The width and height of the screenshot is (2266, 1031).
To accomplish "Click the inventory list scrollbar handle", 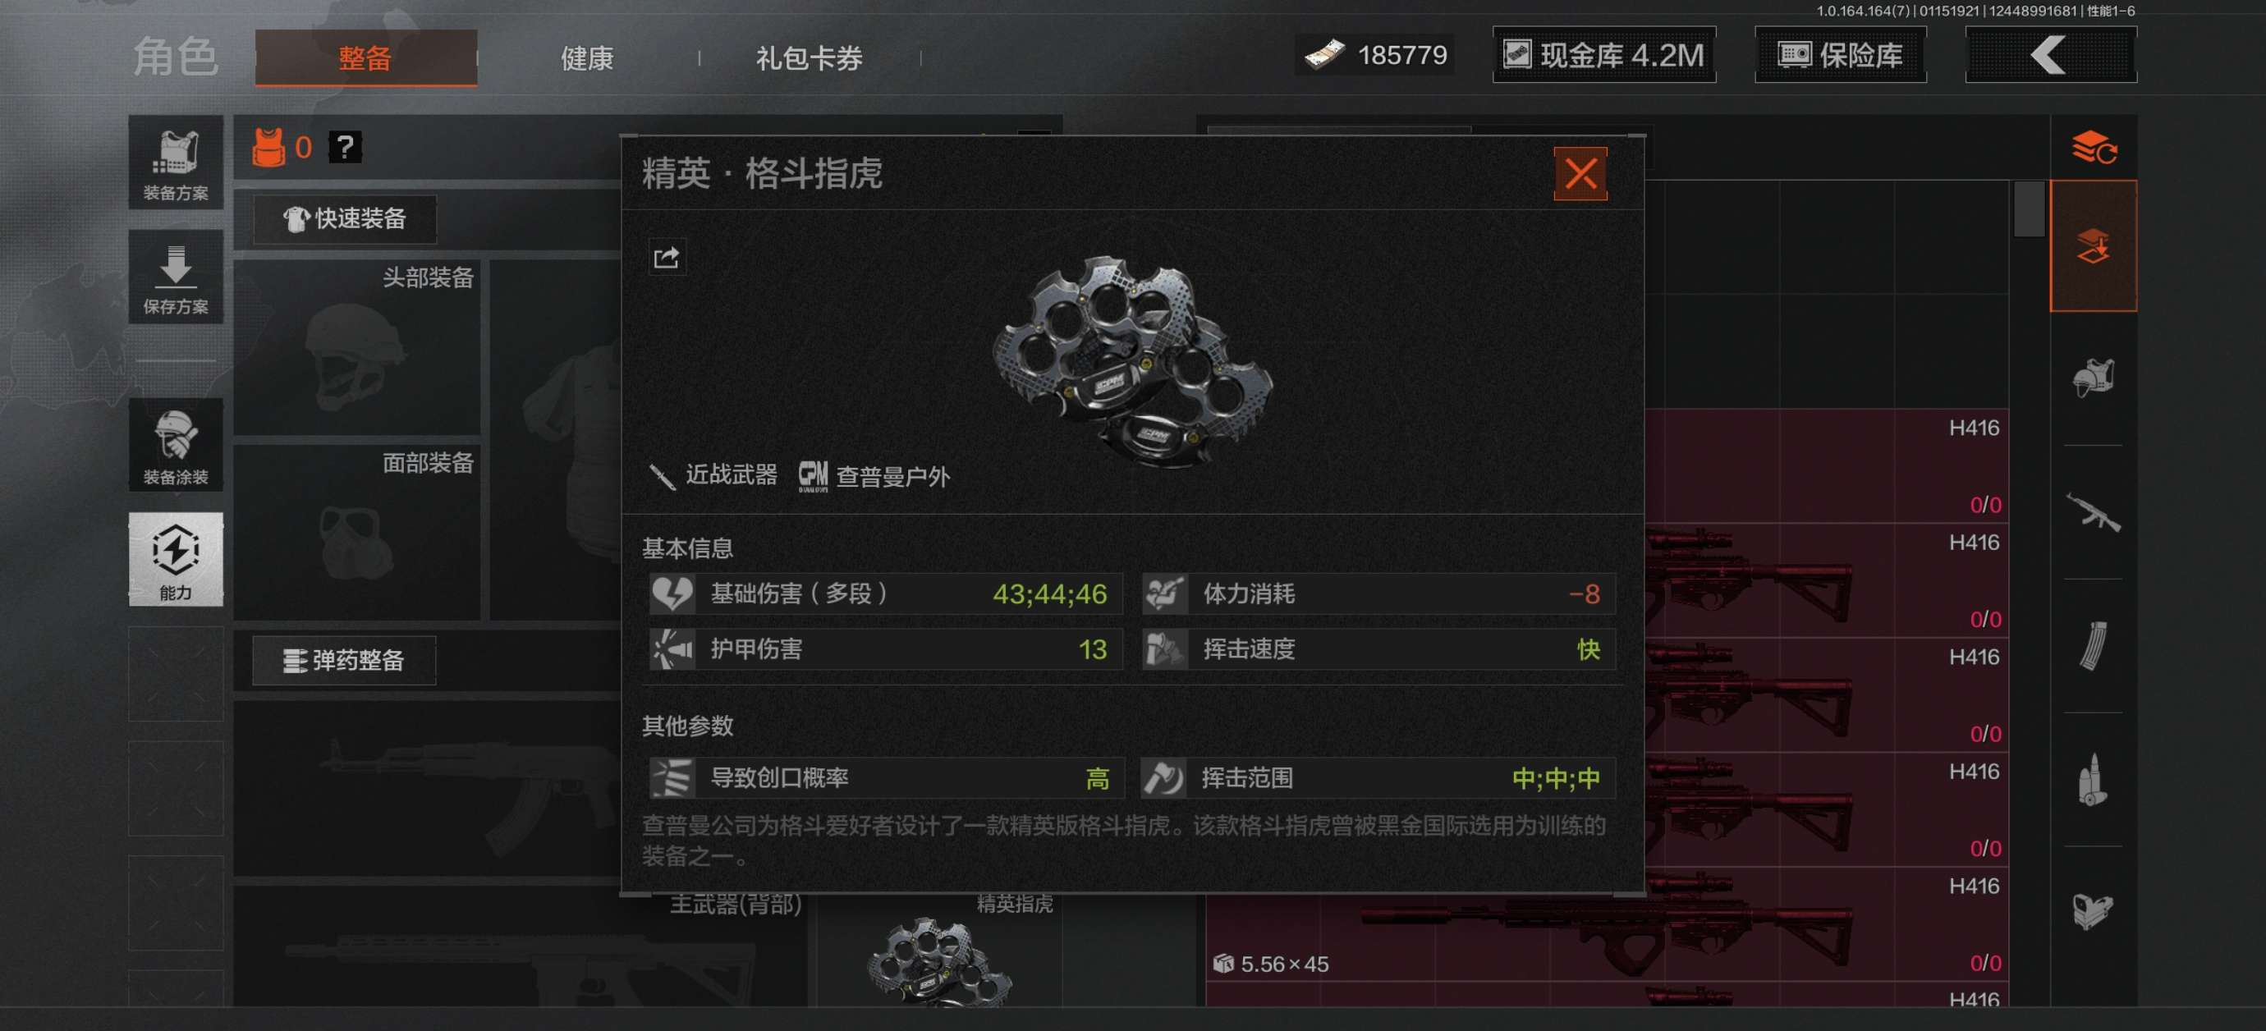I will [2029, 209].
